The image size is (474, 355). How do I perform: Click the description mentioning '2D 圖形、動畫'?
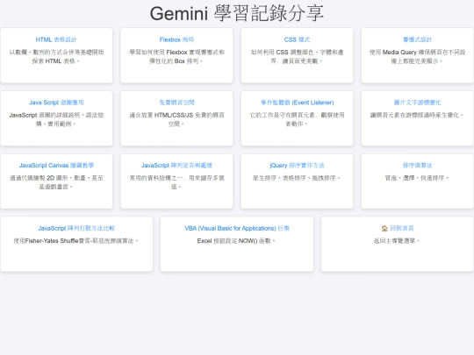(x=56, y=182)
